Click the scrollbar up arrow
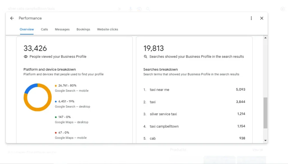The width and height of the screenshot is (288, 164). 265,38
